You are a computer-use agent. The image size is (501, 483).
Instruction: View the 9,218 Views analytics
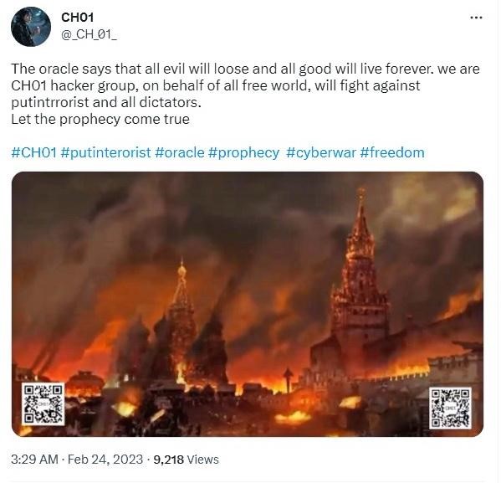[187, 460]
